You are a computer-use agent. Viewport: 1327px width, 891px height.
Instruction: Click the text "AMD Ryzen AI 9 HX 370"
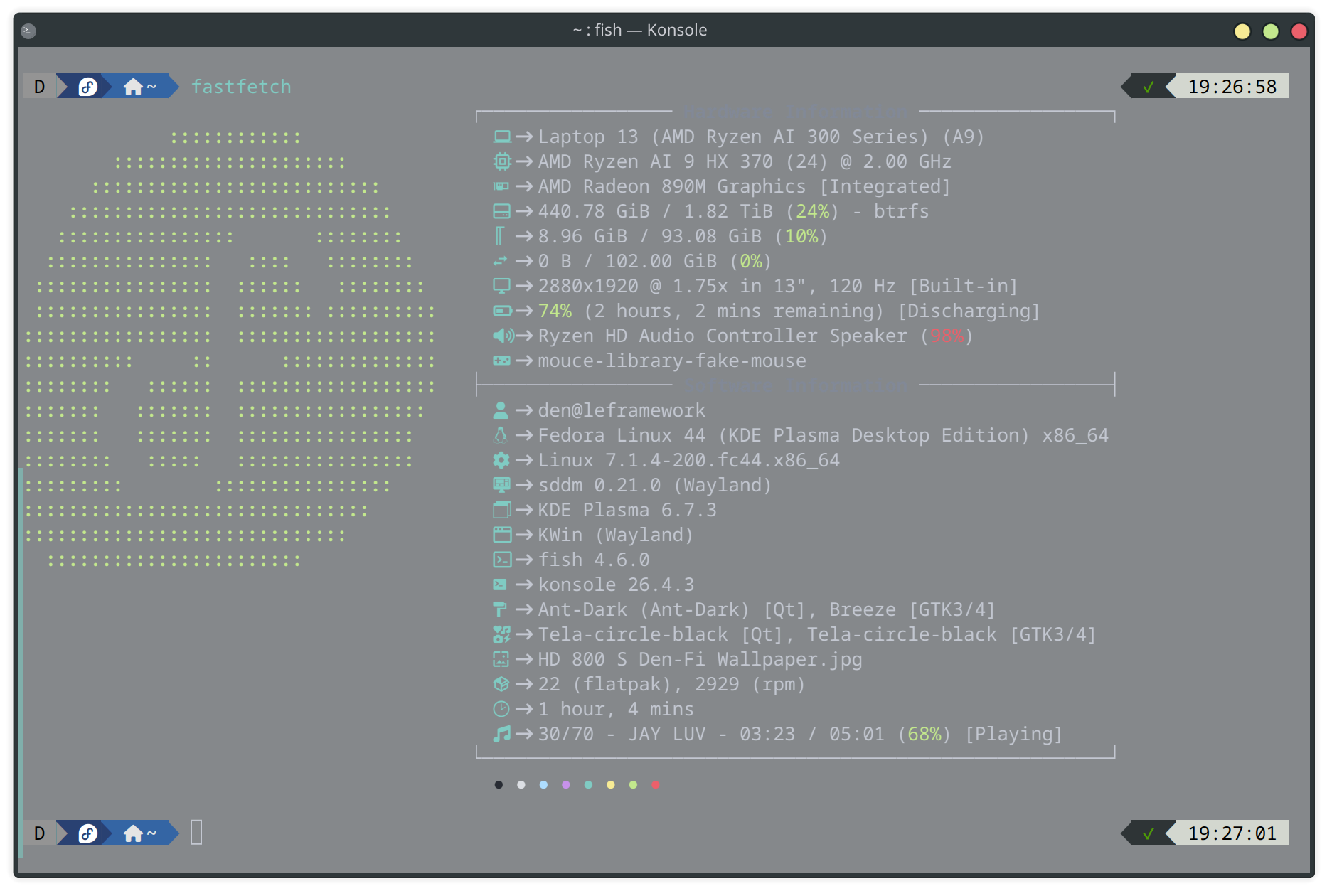(655, 161)
